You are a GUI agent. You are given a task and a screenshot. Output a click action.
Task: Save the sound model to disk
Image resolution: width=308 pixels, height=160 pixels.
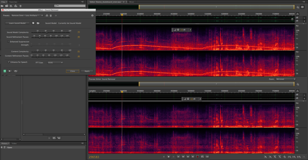pyautogui.click(x=33, y=23)
